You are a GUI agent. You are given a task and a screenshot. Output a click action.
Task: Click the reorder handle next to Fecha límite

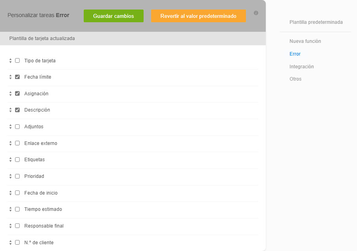pos(10,77)
